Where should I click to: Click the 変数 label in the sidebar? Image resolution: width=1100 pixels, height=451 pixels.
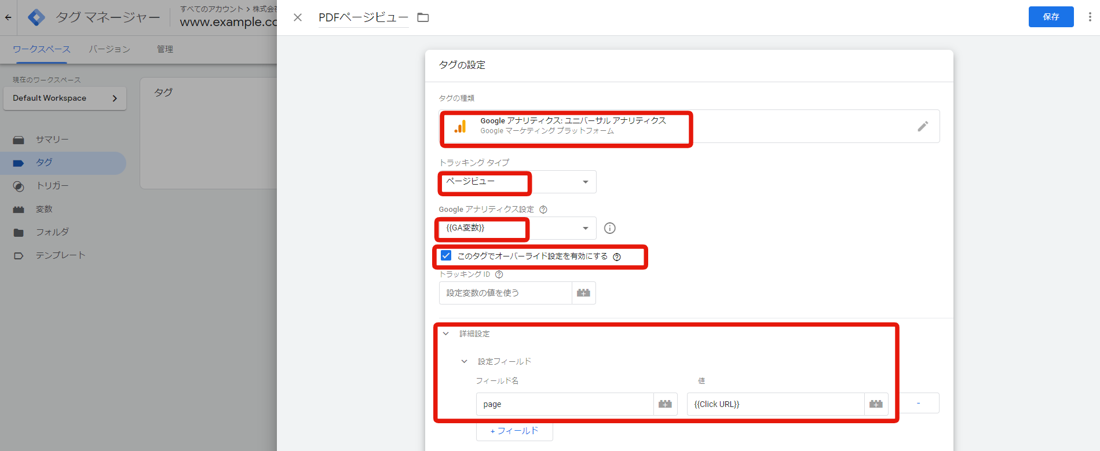tap(44, 209)
